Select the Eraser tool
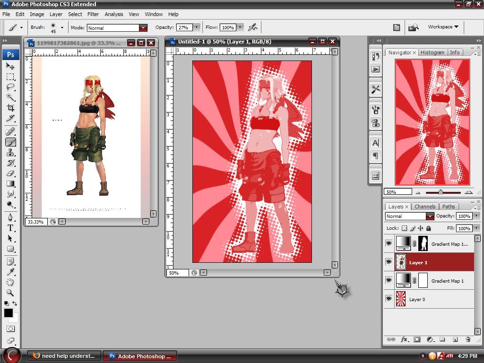484x363 pixels. tap(10, 173)
